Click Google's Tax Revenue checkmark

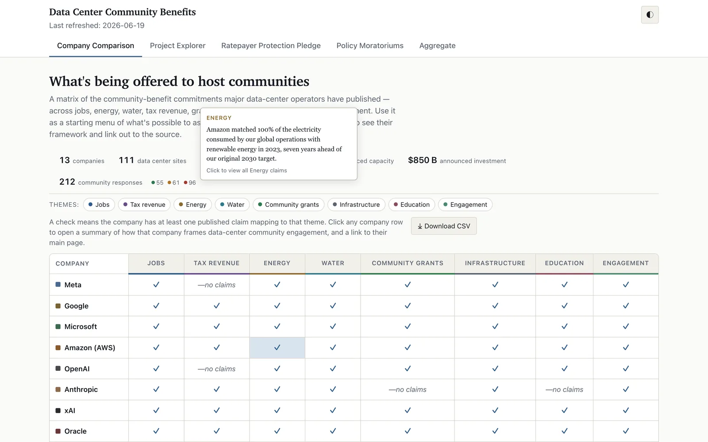217,306
